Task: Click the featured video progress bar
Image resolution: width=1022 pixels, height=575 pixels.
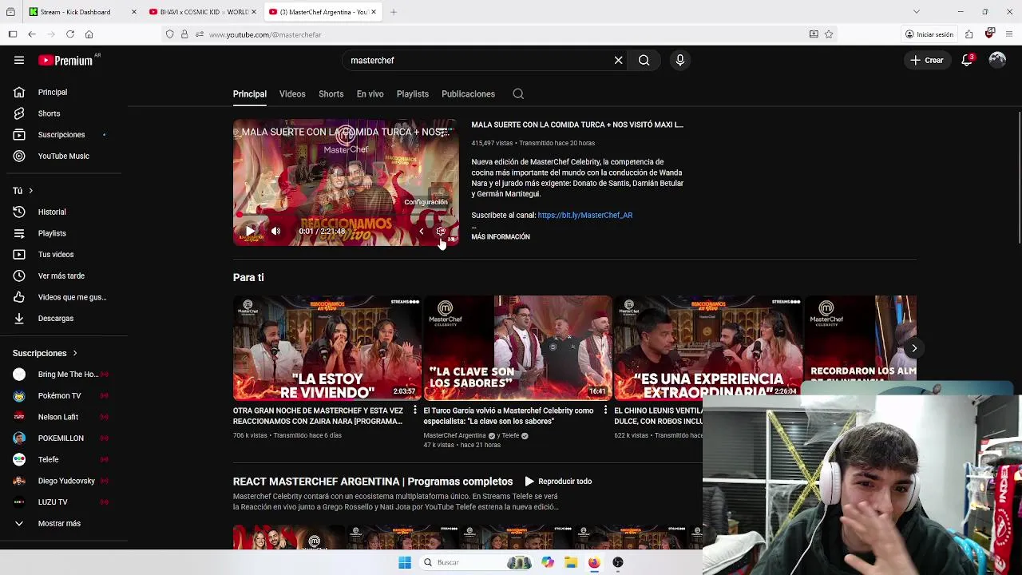Action: tap(346, 216)
